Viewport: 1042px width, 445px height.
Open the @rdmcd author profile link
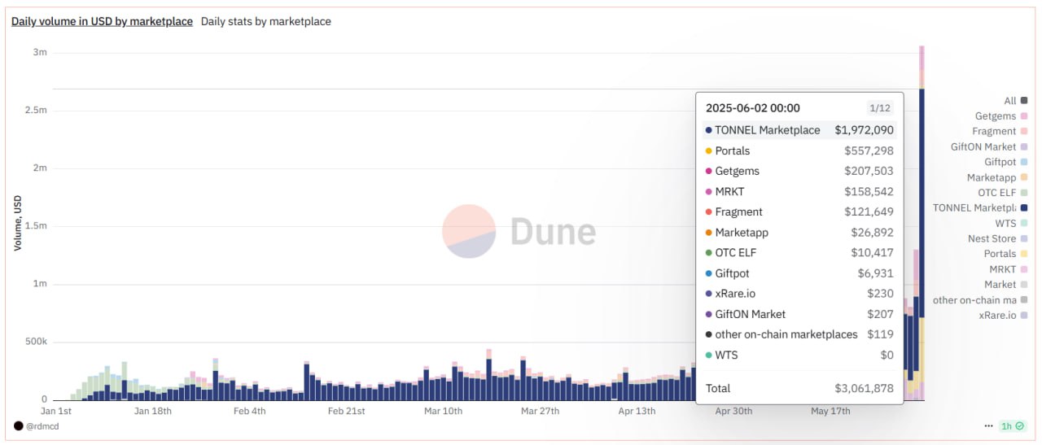(x=42, y=426)
